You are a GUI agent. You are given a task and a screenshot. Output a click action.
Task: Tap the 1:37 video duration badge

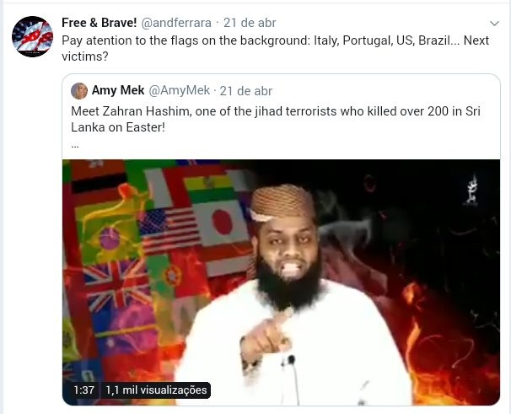click(x=83, y=390)
